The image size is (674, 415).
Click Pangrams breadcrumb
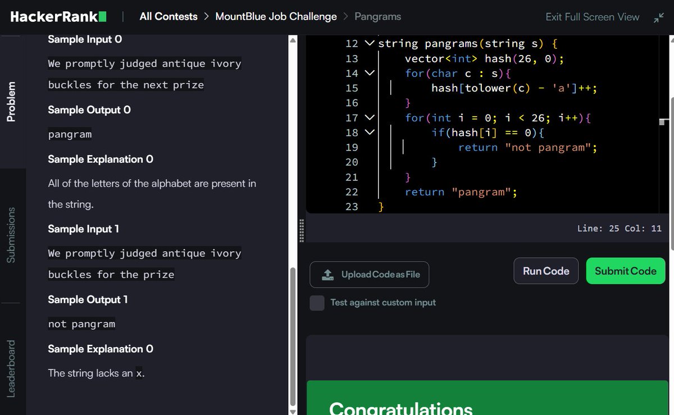[x=378, y=17]
